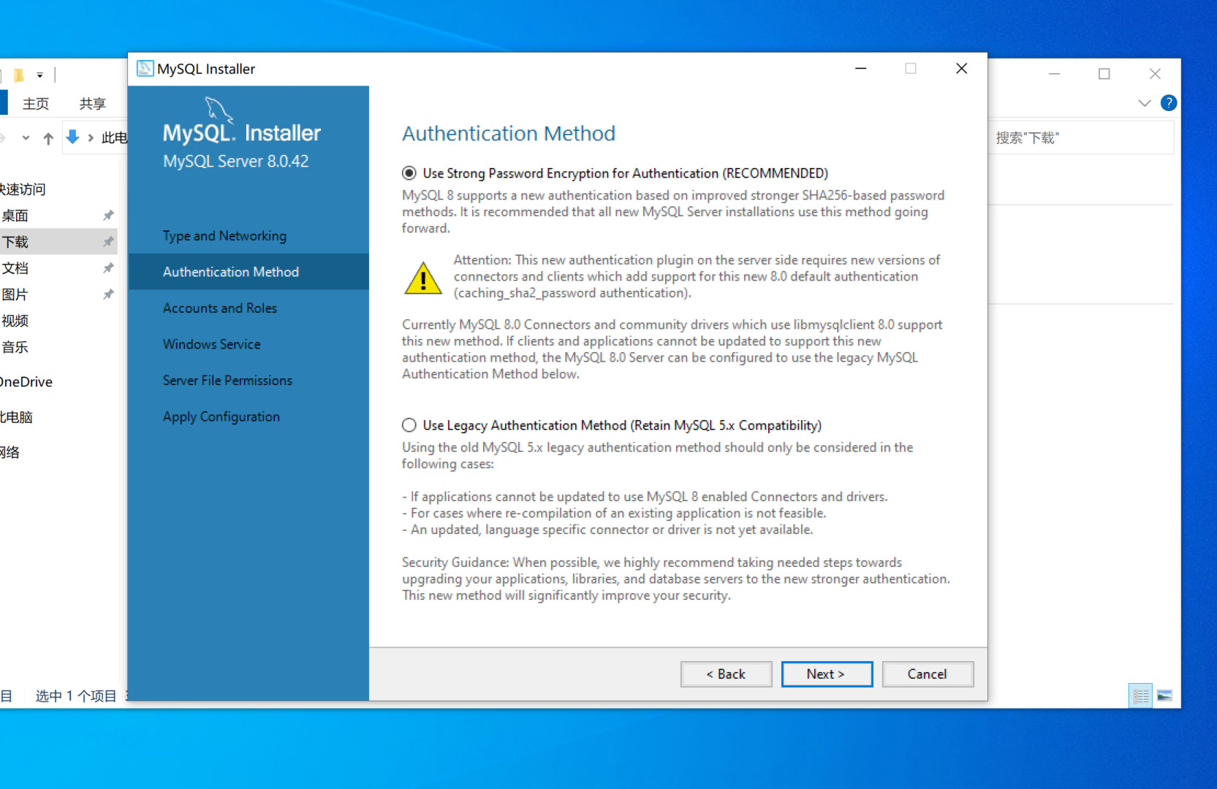Open the quick access toolbar dropdown arrow
Viewport: 1217px width, 789px height.
coord(40,75)
